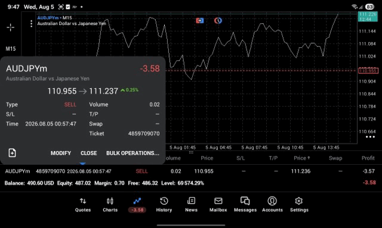Tap the T/P column header
Viewport: 382px width, 228px height.
[273, 158]
